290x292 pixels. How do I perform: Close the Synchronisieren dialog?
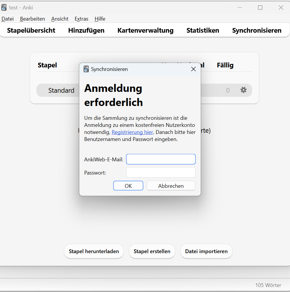193,69
